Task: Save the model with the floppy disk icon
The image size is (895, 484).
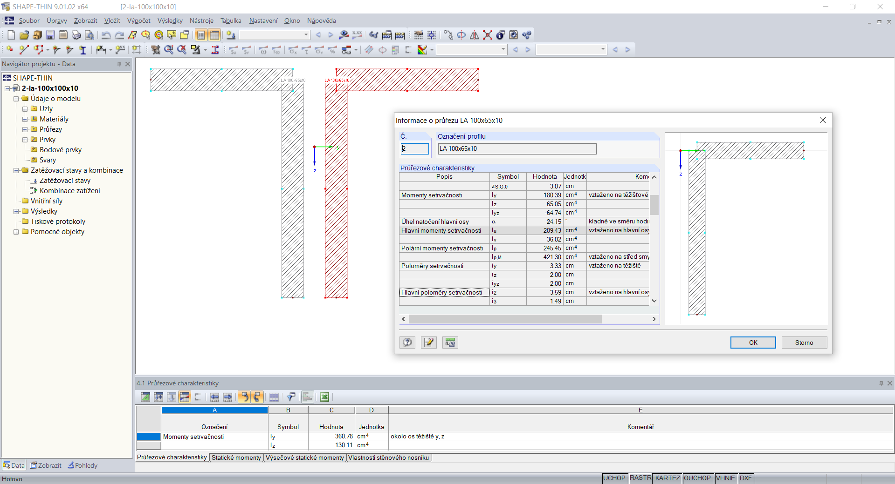Action: coord(50,35)
